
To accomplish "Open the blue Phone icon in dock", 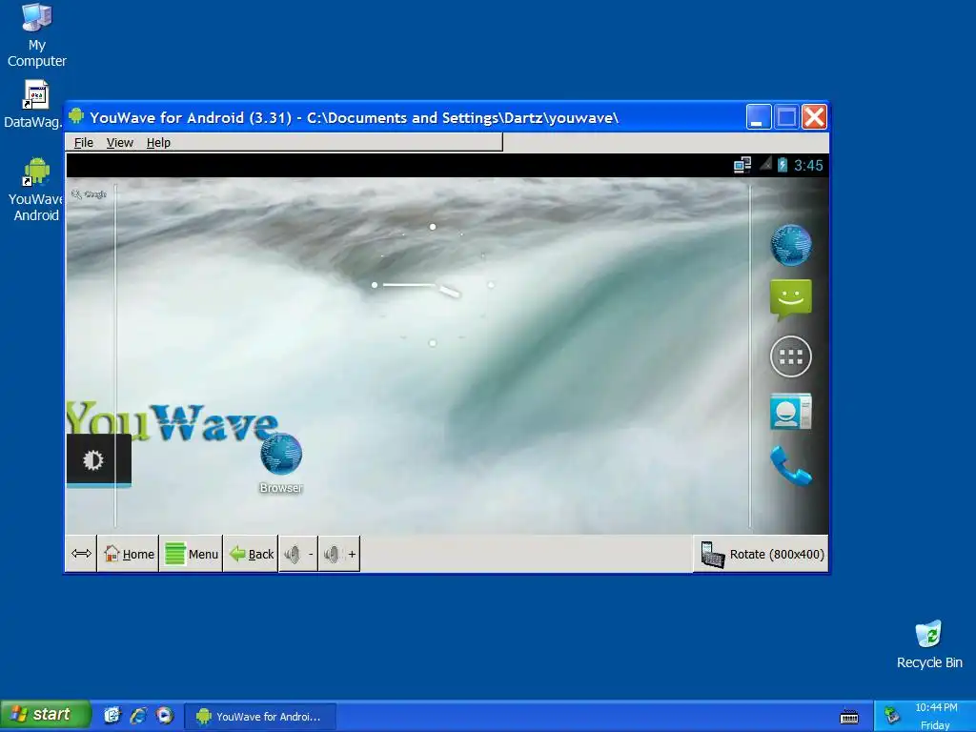I will 790,465.
